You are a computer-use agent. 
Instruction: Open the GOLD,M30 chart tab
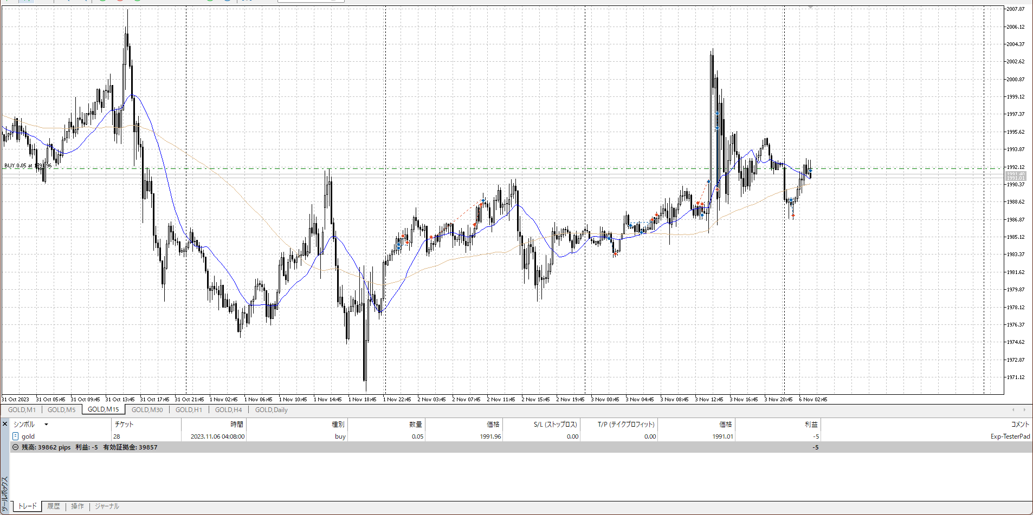147,410
